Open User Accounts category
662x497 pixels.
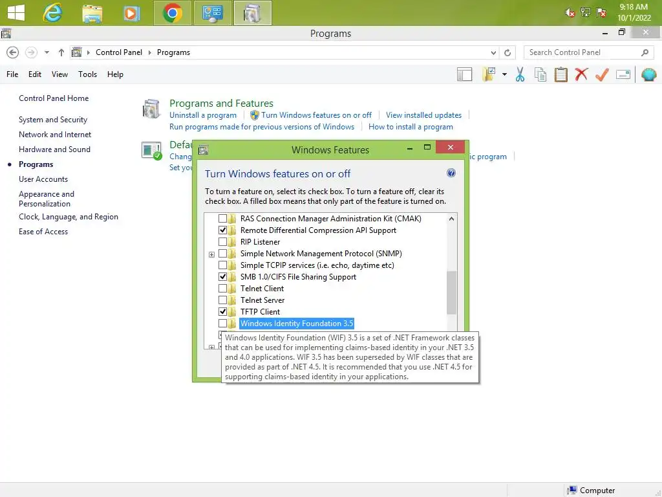[43, 179]
